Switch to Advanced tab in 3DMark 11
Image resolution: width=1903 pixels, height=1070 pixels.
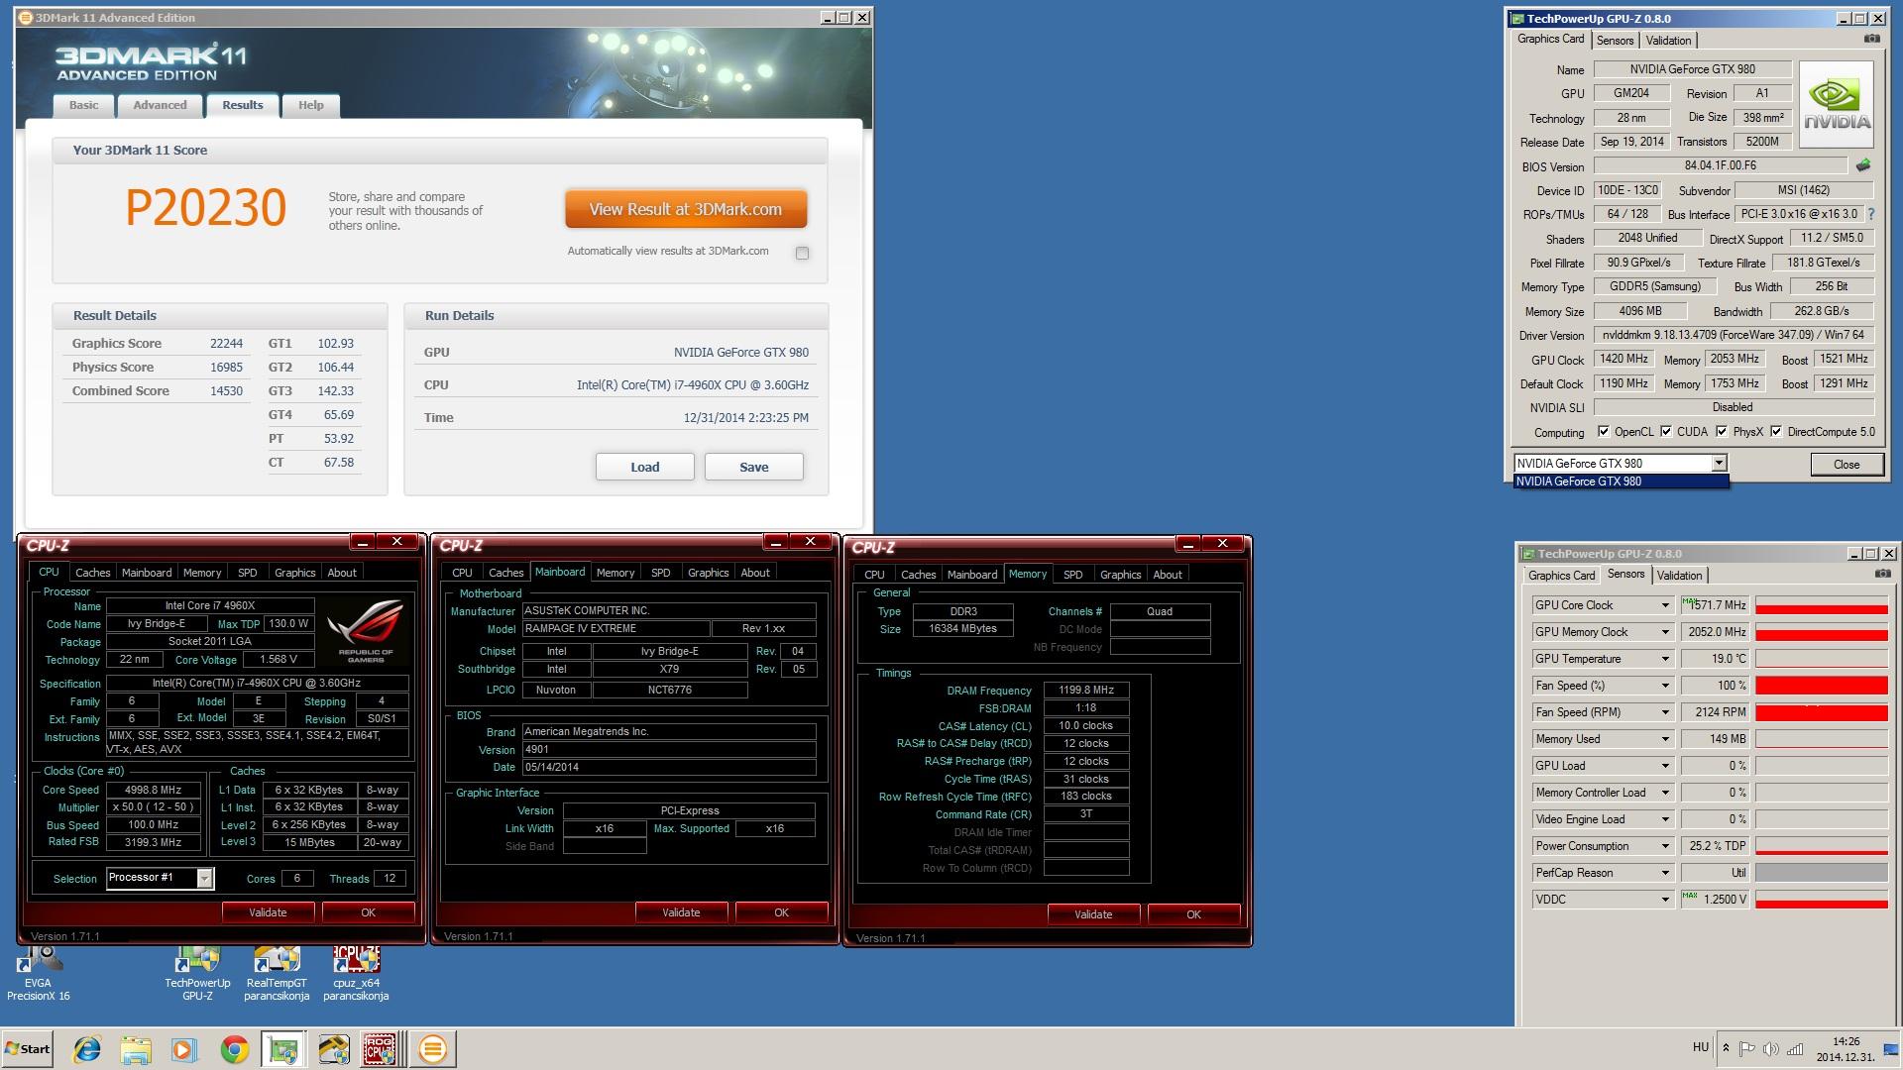160,105
